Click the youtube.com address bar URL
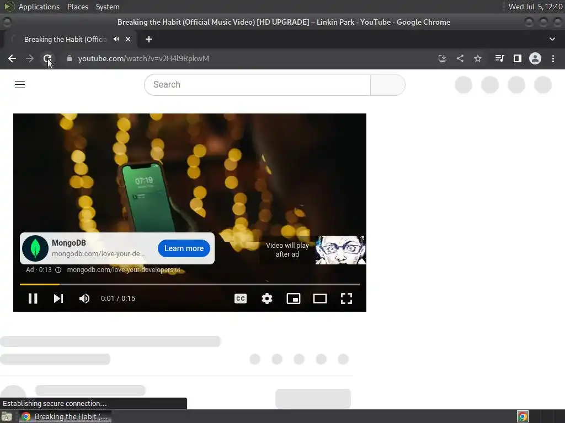 coord(143,58)
